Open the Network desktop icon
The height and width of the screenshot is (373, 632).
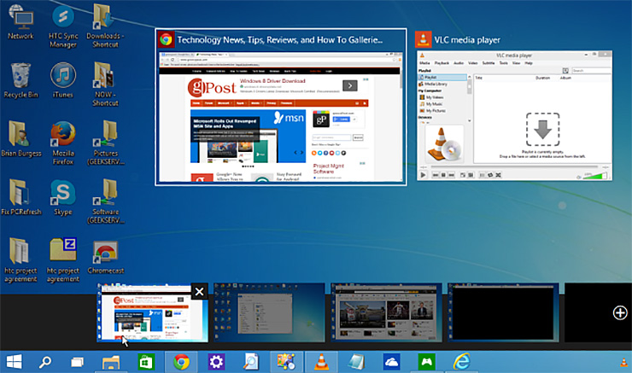20,21
